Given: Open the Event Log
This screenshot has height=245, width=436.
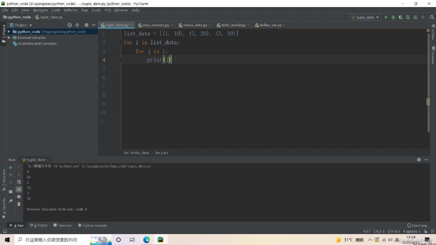Looking at the screenshot, I should (417, 225).
